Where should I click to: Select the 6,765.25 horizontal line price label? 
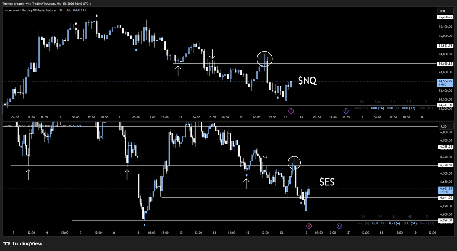[x=445, y=147]
